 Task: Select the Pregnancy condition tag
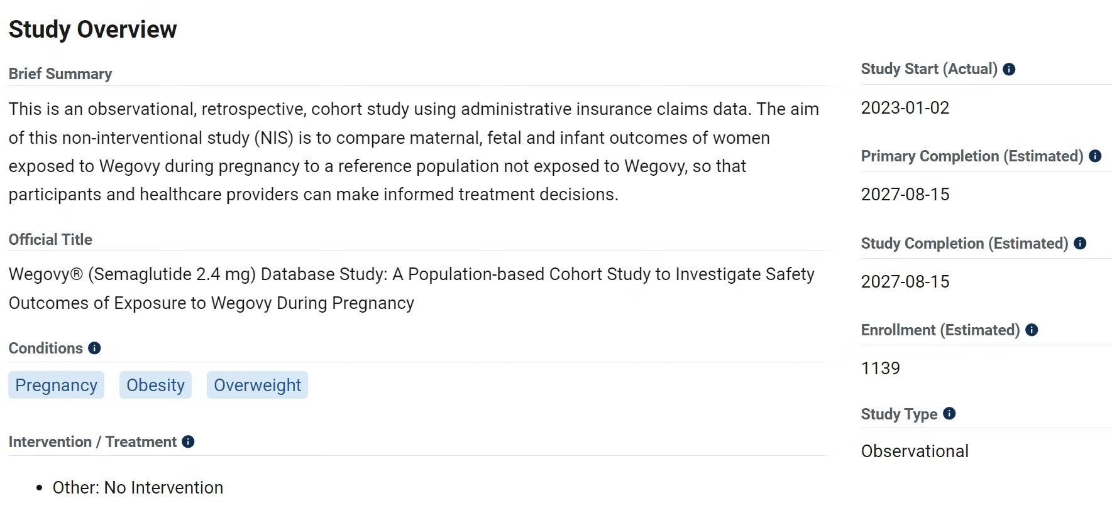pos(56,385)
